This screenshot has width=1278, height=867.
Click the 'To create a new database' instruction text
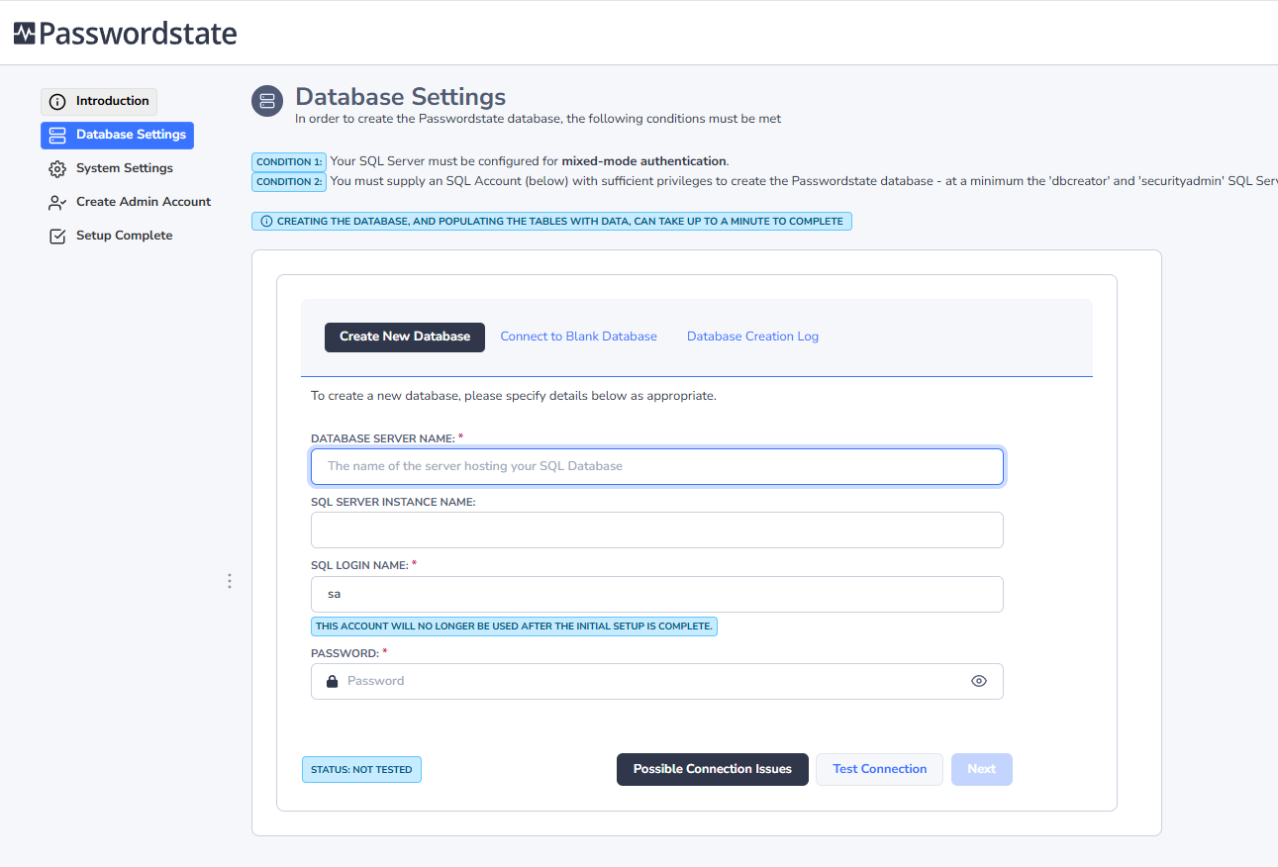point(514,396)
